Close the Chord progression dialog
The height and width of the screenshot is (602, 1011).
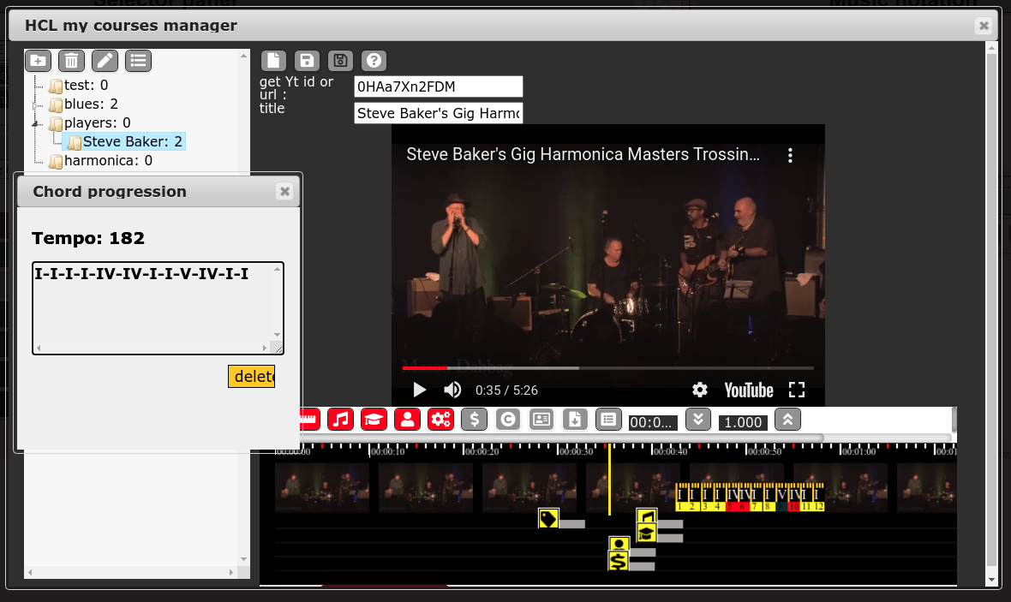click(284, 192)
